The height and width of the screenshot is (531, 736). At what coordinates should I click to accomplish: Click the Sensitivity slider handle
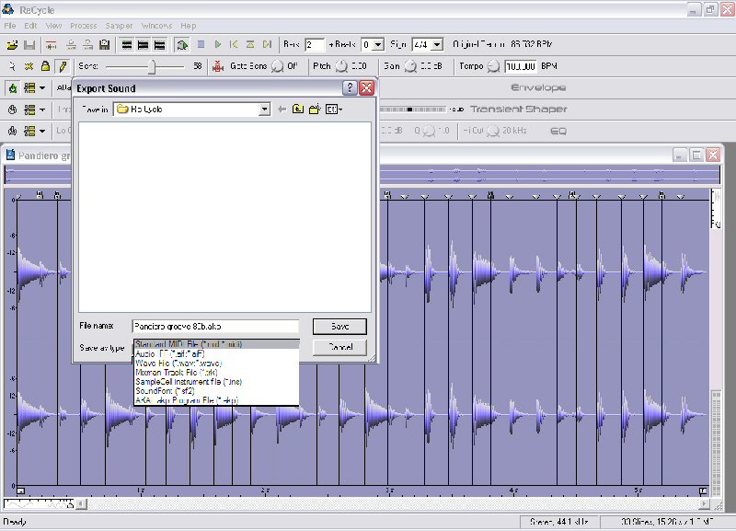(153, 66)
